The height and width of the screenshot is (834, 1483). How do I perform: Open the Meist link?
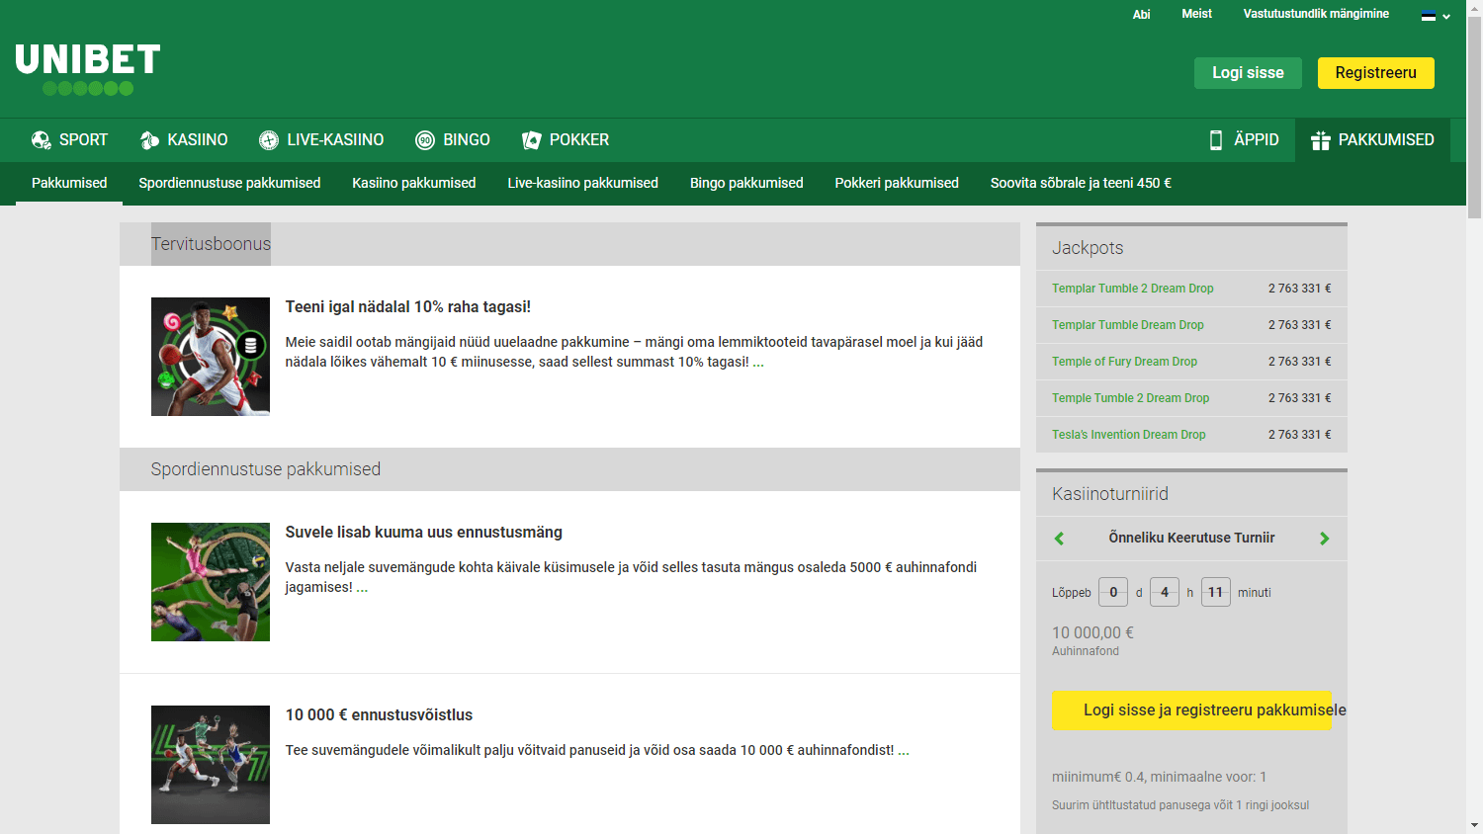coord(1196,14)
